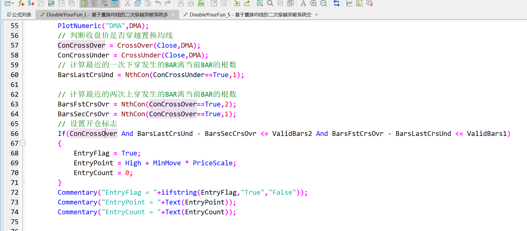Toggle the tree structure panel view
Viewport: 527px width, 231px height.
pyautogui.click(x=95, y=3)
